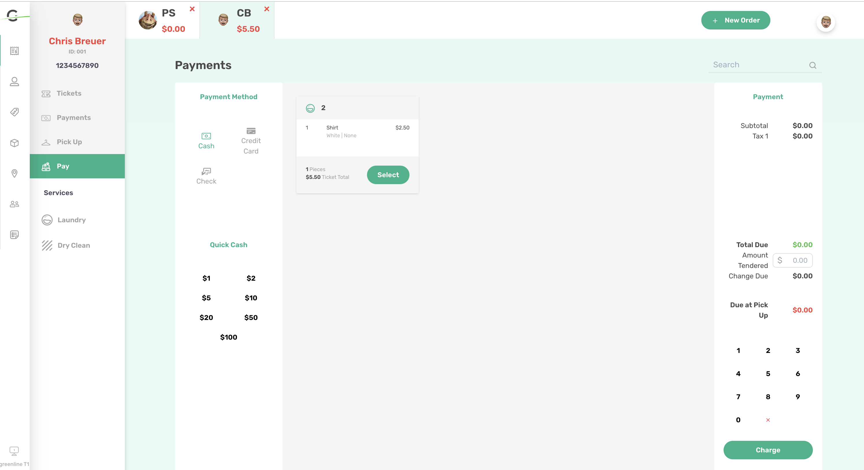
Task: Open the team members rail icon
Action: (14, 204)
